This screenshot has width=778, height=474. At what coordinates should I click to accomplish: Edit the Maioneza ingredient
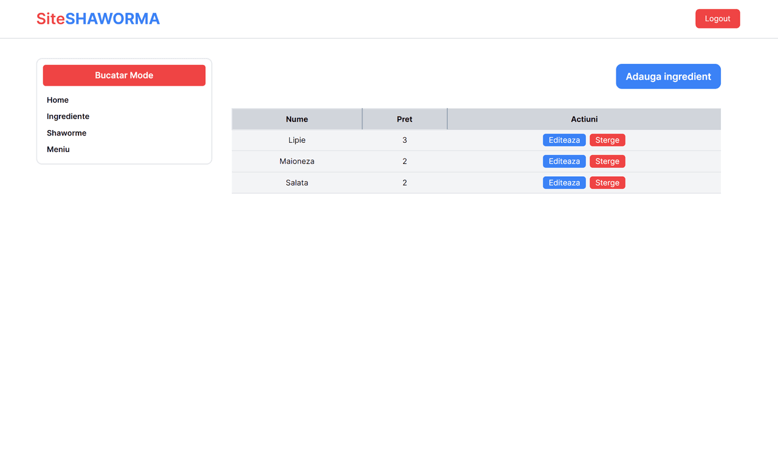click(x=564, y=162)
